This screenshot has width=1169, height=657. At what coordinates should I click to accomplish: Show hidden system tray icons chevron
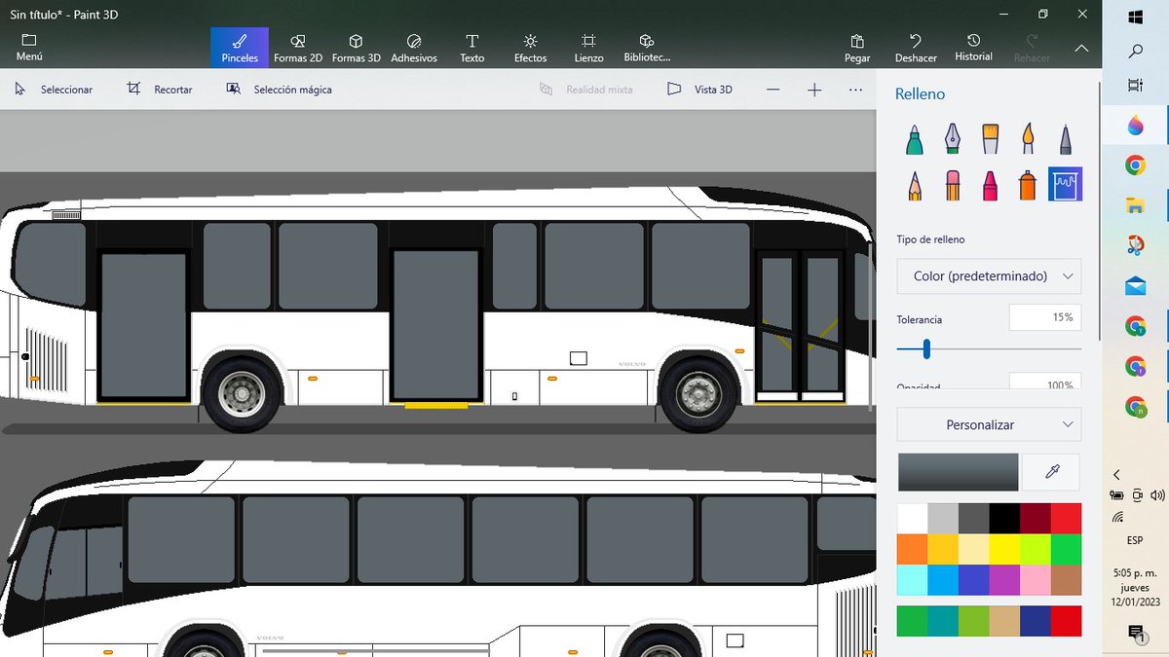(x=1116, y=475)
